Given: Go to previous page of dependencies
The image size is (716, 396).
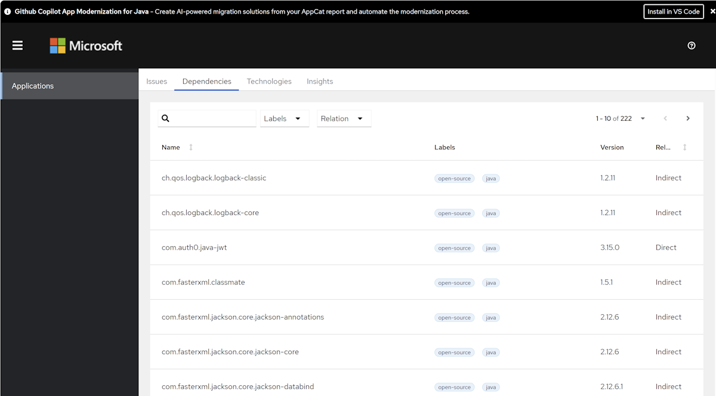Looking at the screenshot, I should coord(665,118).
